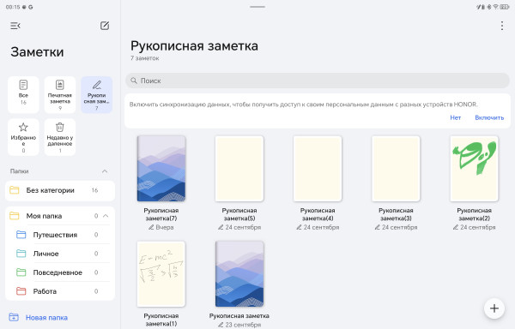Open Рукописная заметка(7) thumbnail
This screenshot has width=515, height=329.
[161, 169]
